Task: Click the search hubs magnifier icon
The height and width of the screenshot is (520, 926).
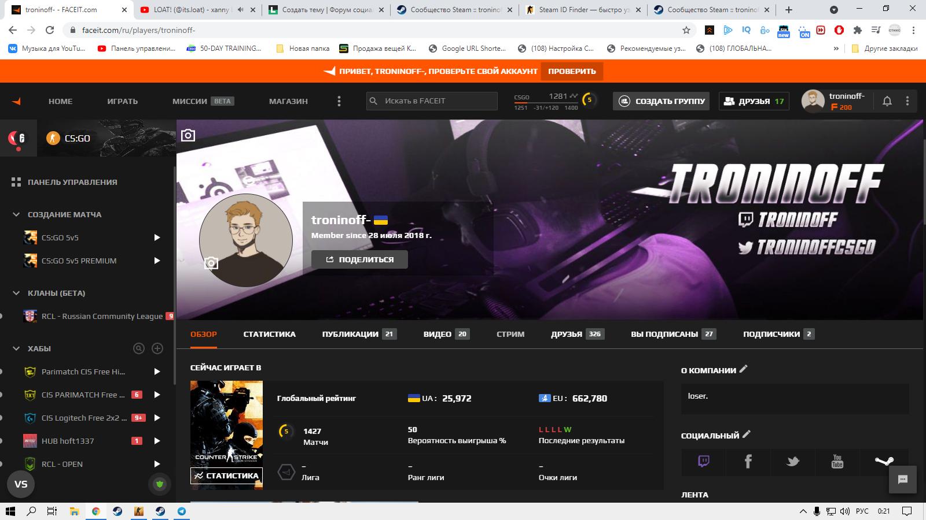Action: coord(139,348)
